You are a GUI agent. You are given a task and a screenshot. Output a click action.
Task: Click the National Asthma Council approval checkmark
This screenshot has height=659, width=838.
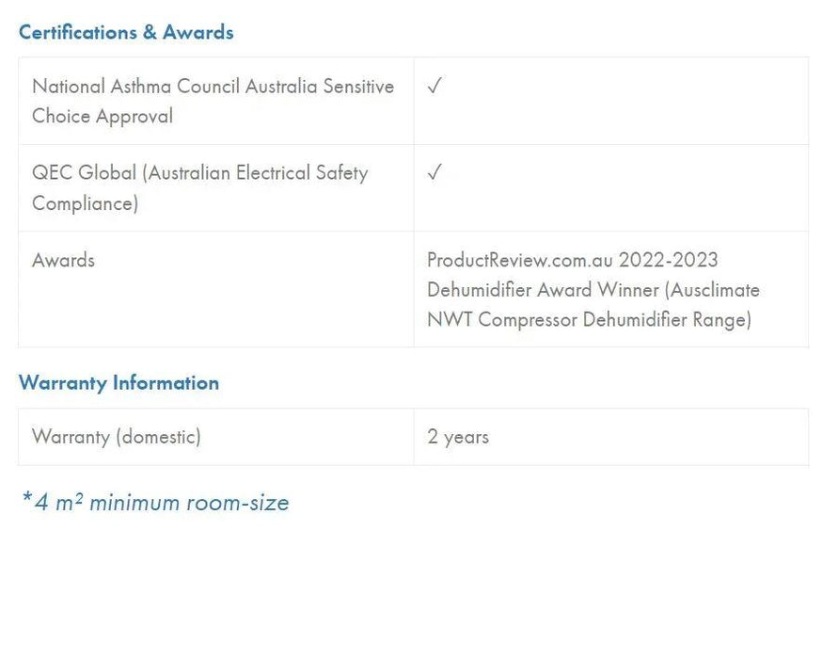434,87
